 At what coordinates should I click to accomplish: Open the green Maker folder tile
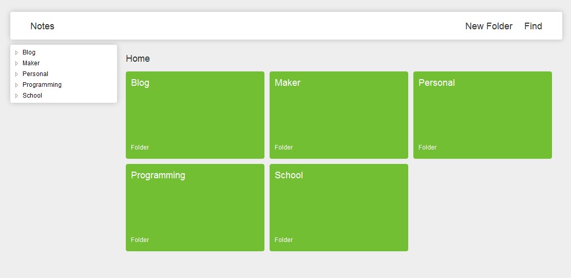click(339, 115)
